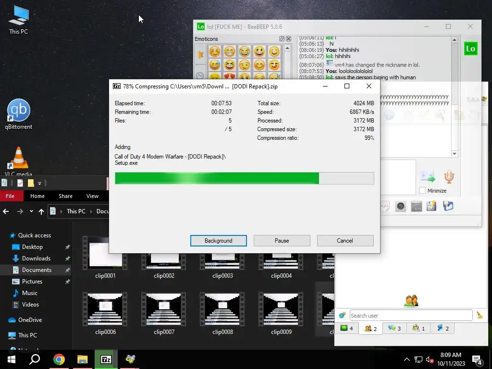
Task: Click scroll-up arrow of Emoticons list
Action: point(287,48)
